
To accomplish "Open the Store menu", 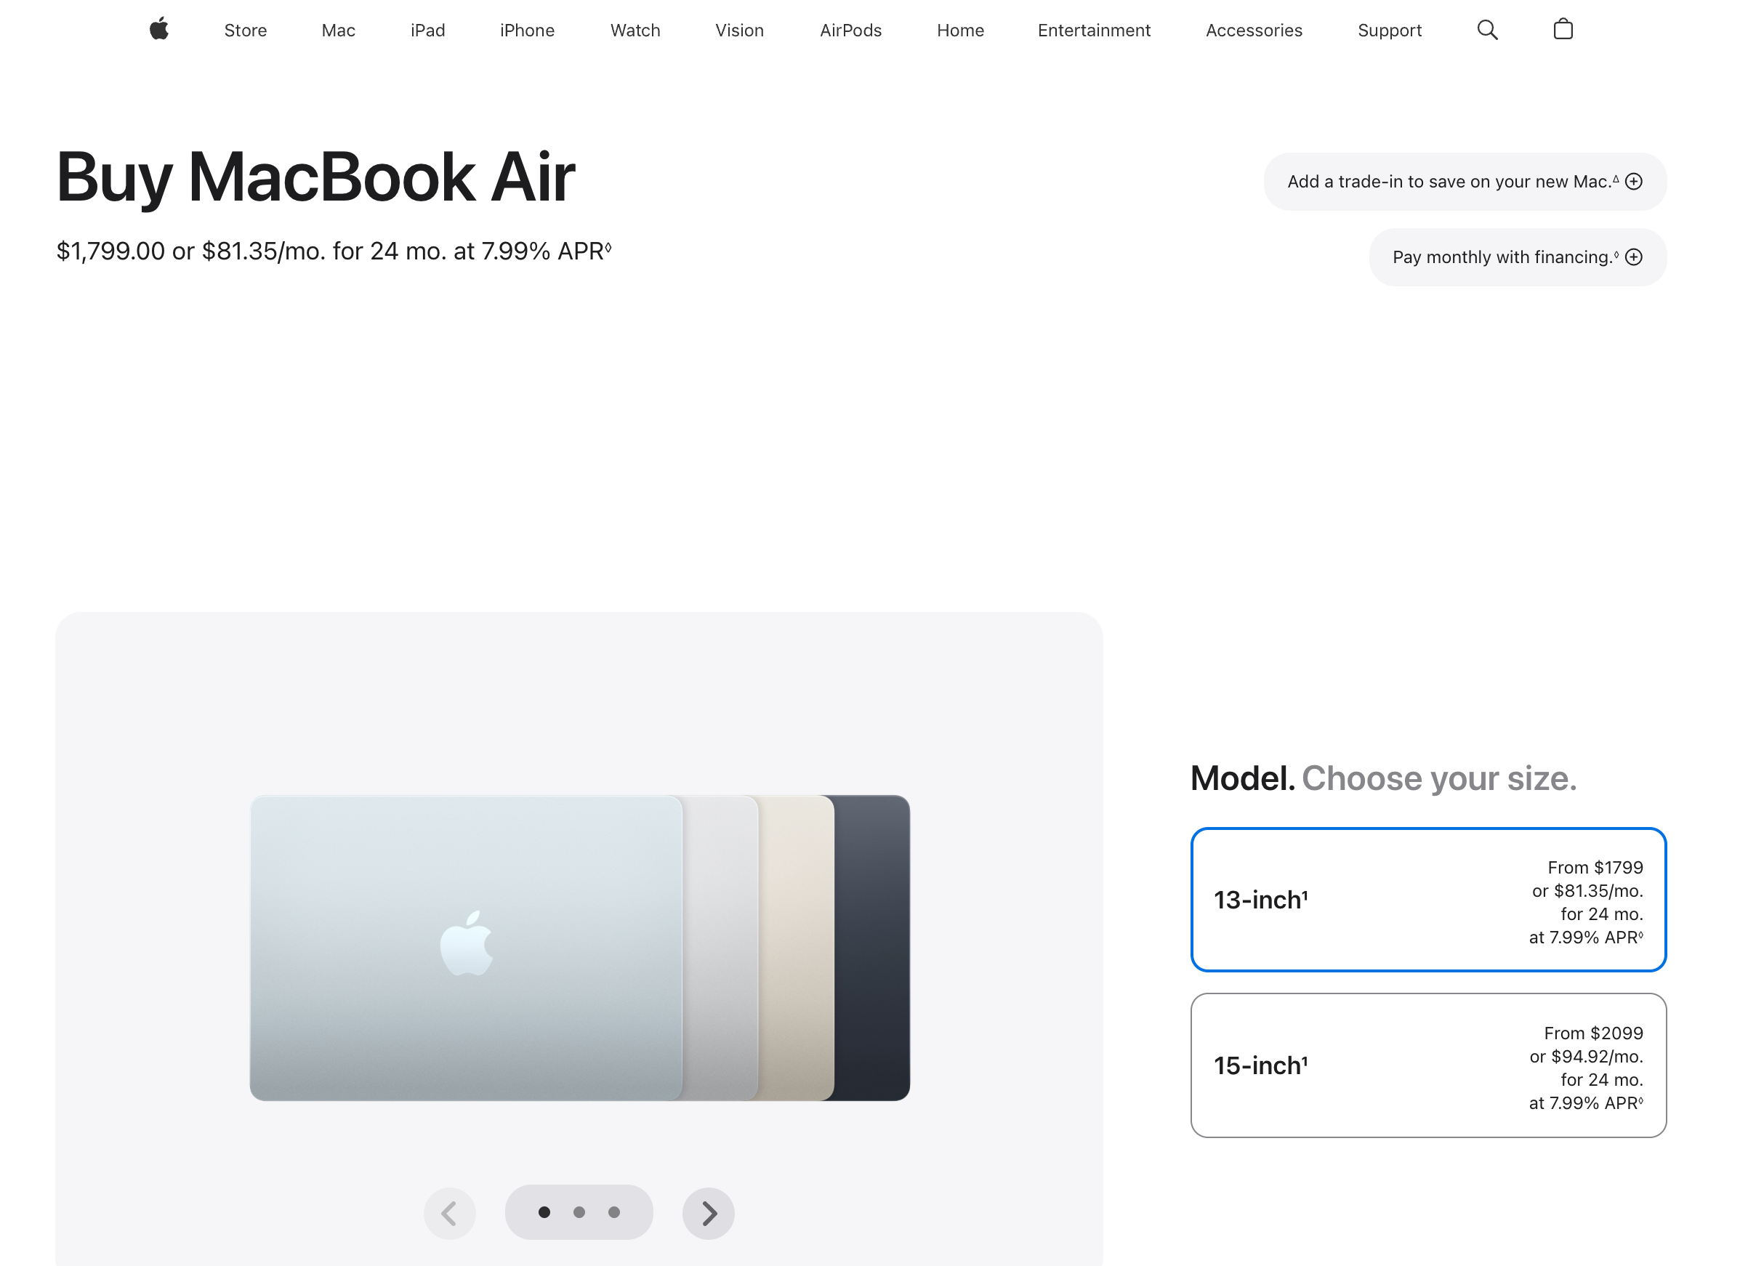I will tap(246, 31).
